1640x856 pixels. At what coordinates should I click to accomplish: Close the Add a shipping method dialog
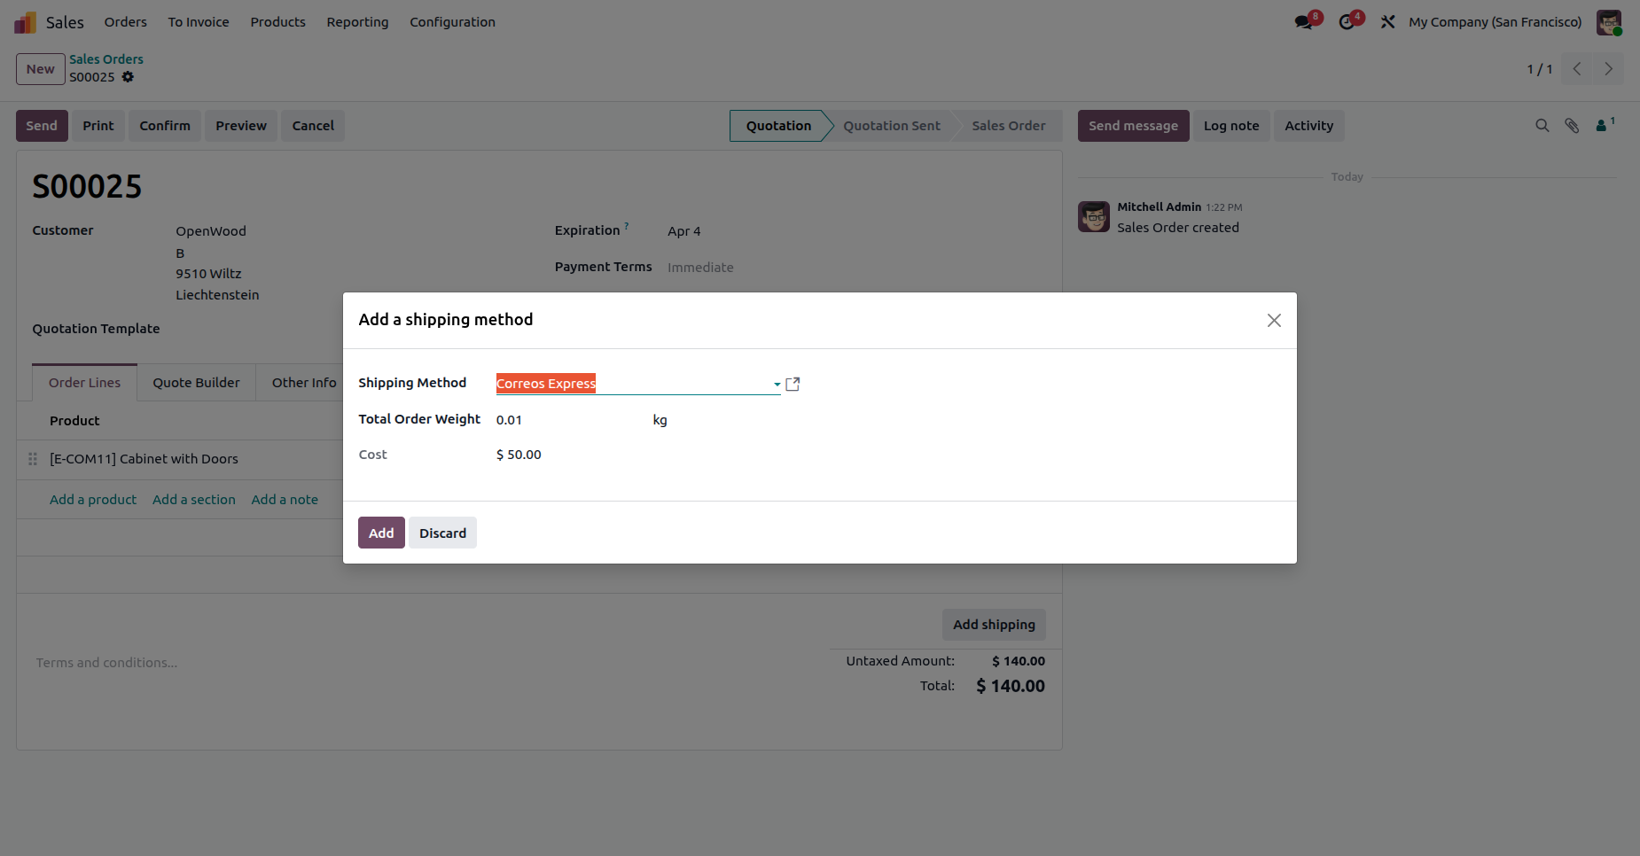[1274, 321]
